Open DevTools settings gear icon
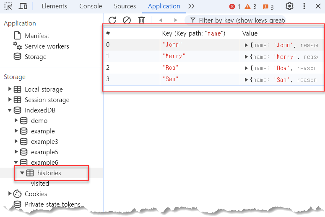The width and height of the screenshot is (325, 217). click(x=289, y=6)
